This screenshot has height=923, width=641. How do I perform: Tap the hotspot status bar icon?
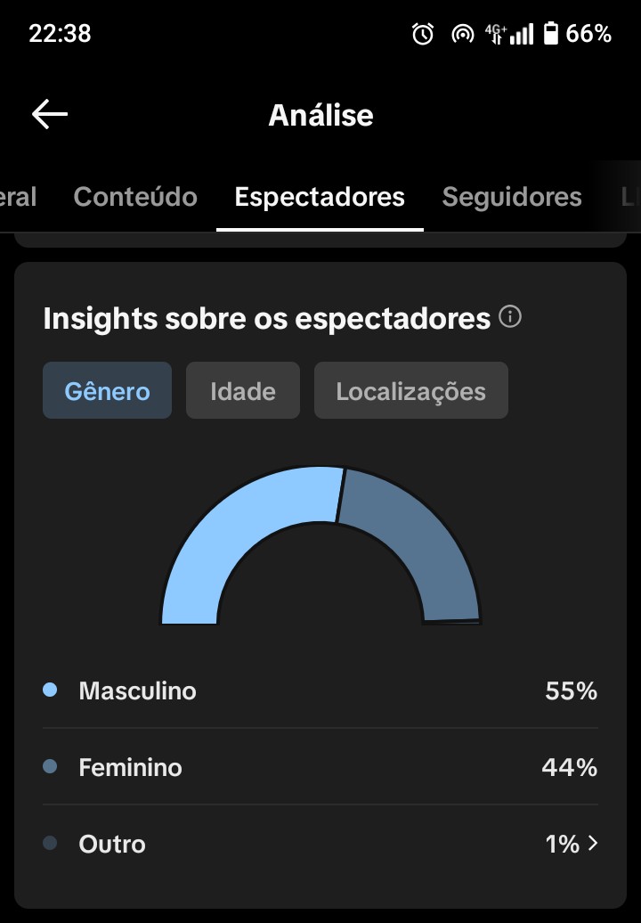(x=462, y=34)
